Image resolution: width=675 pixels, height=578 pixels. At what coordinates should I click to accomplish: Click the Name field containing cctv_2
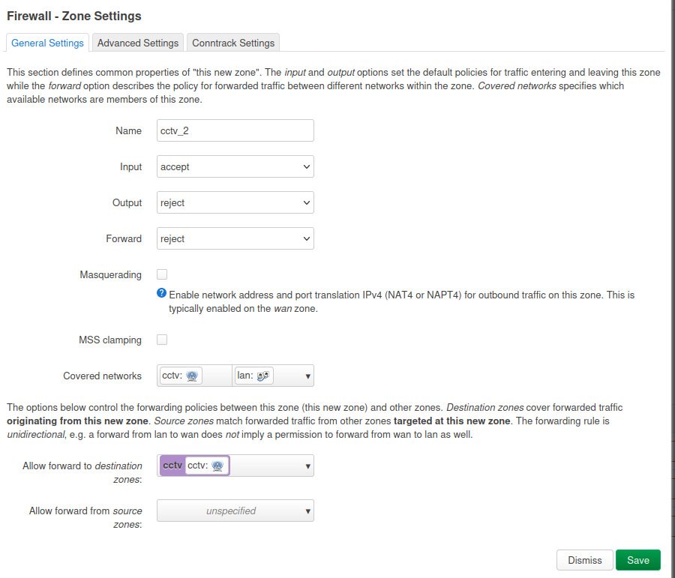click(x=235, y=131)
